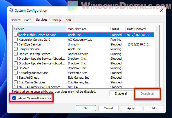
Task: Select the Epic Online Services name
Action: pyautogui.click(x=32, y=82)
